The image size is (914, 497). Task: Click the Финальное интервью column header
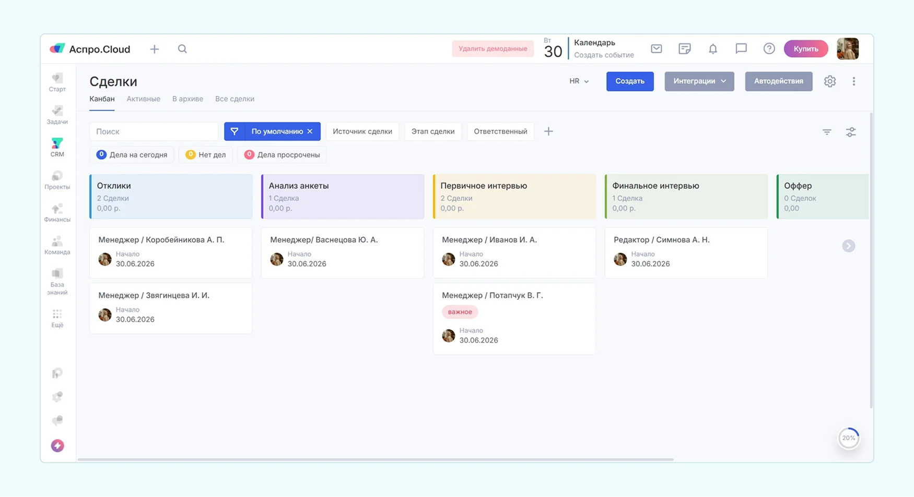tap(686, 196)
